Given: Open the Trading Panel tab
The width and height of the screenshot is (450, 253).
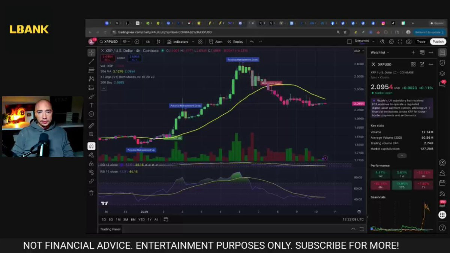Looking at the screenshot, I should coord(110,229).
